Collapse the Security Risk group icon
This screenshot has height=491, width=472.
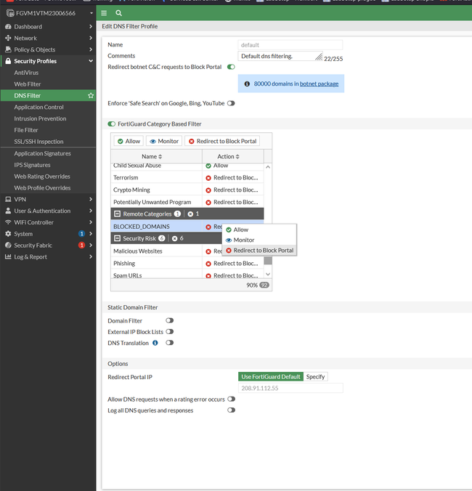point(117,238)
